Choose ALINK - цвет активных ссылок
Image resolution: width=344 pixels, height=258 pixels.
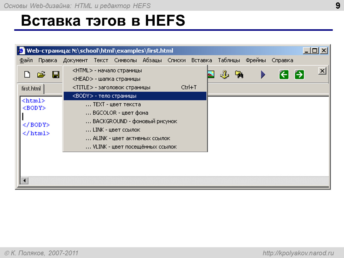[135, 139]
